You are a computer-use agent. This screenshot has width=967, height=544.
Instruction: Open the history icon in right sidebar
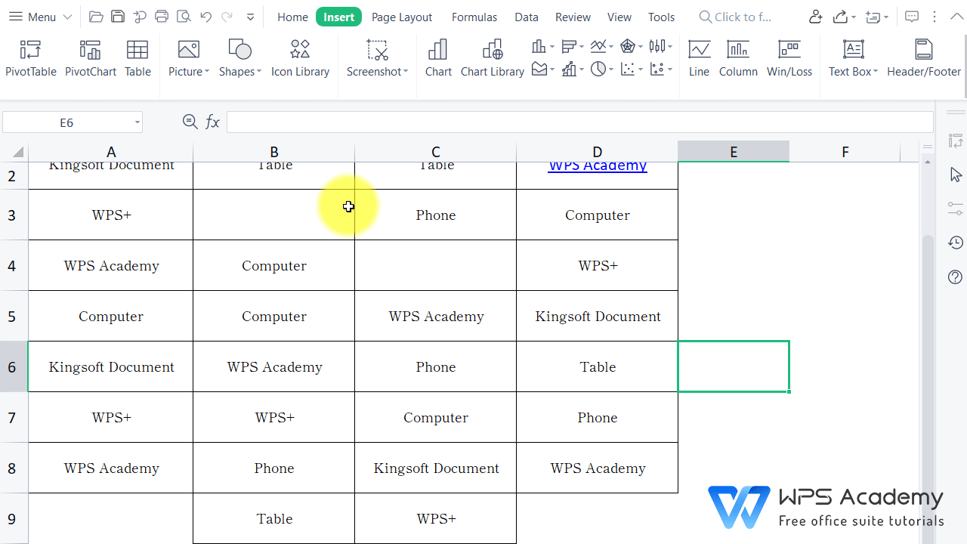956,243
